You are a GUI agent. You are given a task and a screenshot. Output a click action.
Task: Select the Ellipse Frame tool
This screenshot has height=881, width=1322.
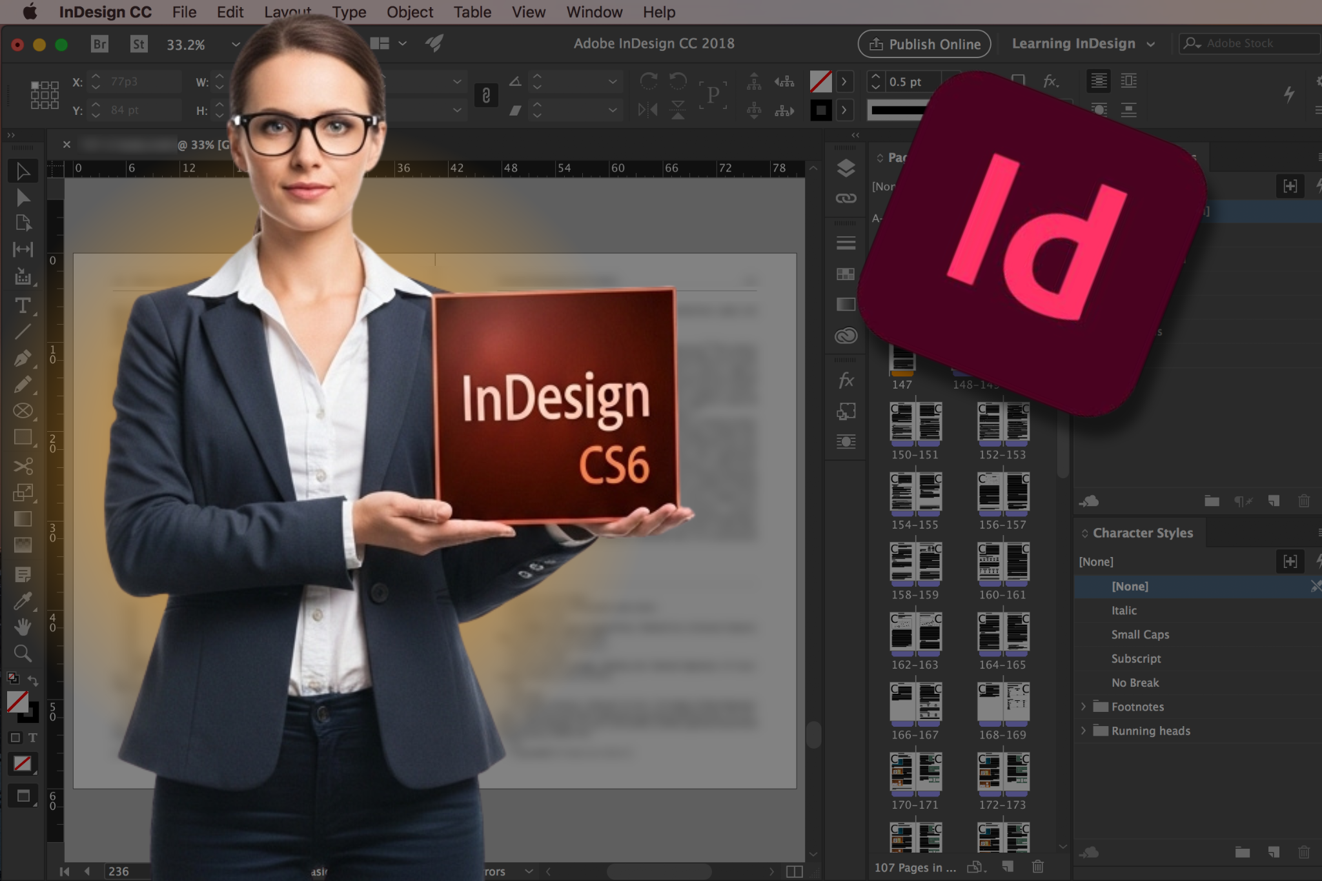(x=23, y=411)
